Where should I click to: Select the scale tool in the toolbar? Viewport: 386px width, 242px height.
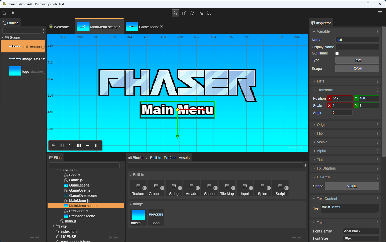coord(184,13)
